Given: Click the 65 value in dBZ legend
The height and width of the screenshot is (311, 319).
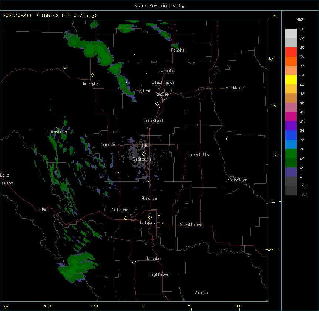Looking at the screenshot, I should pyautogui.click(x=302, y=47).
